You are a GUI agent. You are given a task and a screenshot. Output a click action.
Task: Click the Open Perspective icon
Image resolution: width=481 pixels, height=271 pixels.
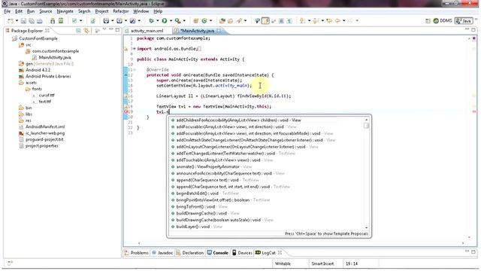[x=428, y=21]
